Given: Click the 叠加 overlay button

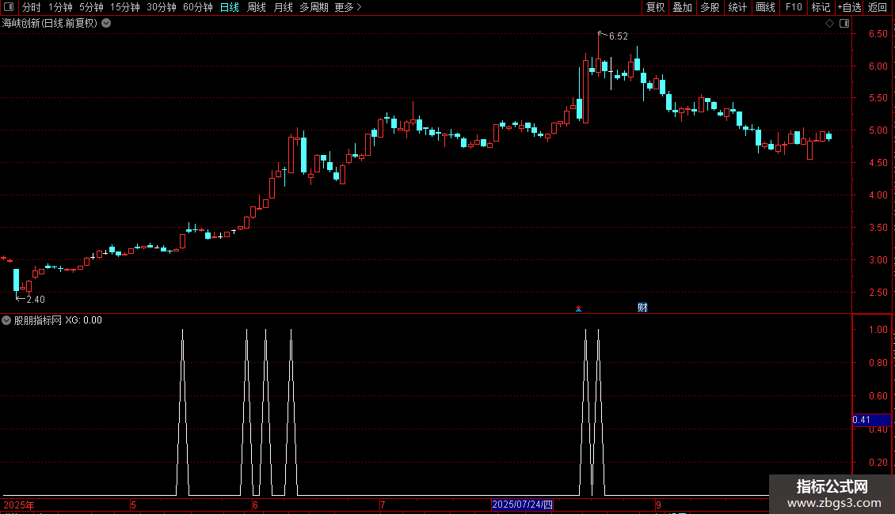Looking at the screenshot, I should pos(683,7).
